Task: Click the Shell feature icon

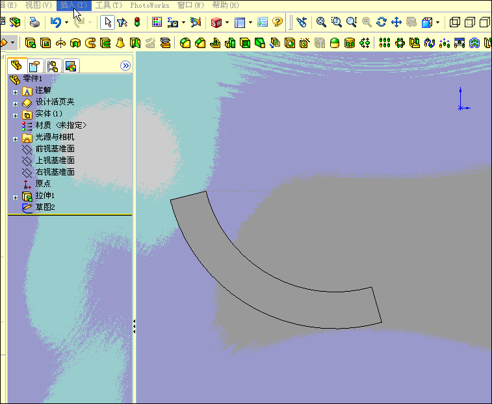Action: [x=245, y=43]
